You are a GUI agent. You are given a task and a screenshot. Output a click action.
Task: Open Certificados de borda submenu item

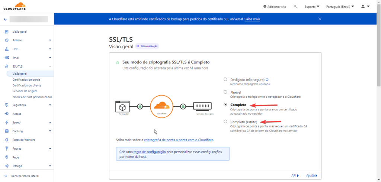click(x=26, y=79)
